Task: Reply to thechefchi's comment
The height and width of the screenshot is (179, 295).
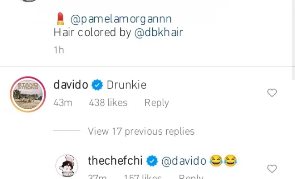Action: (x=191, y=177)
